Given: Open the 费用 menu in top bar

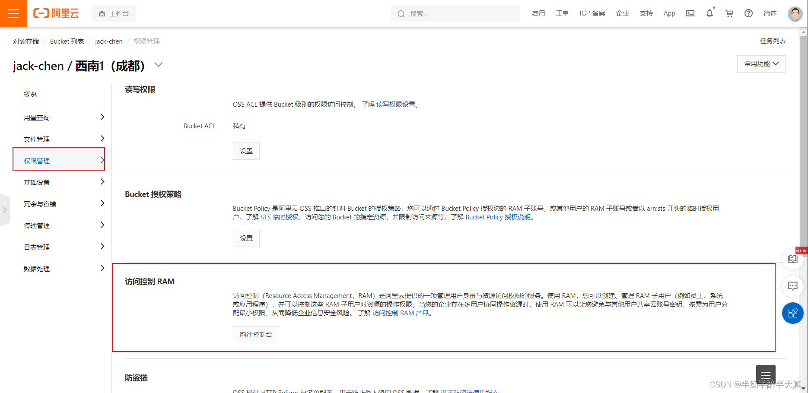Looking at the screenshot, I should pos(538,13).
